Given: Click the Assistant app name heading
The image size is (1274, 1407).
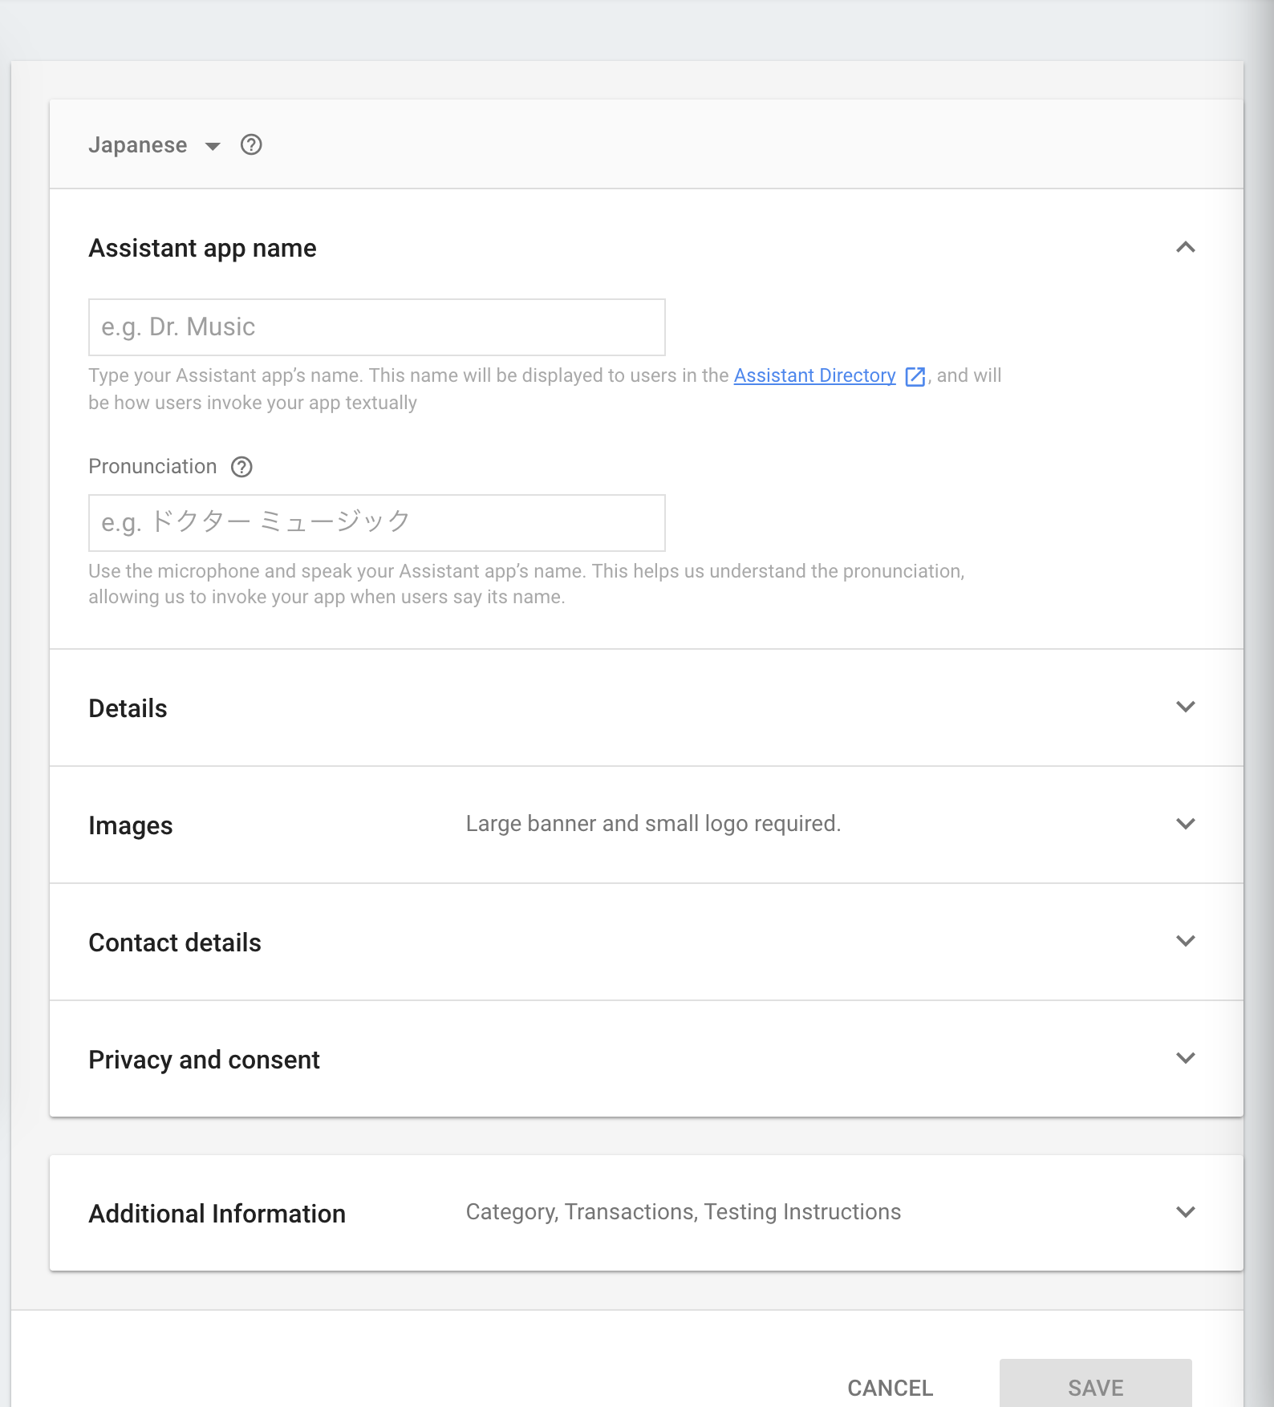Looking at the screenshot, I should click(x=202, y=249).
